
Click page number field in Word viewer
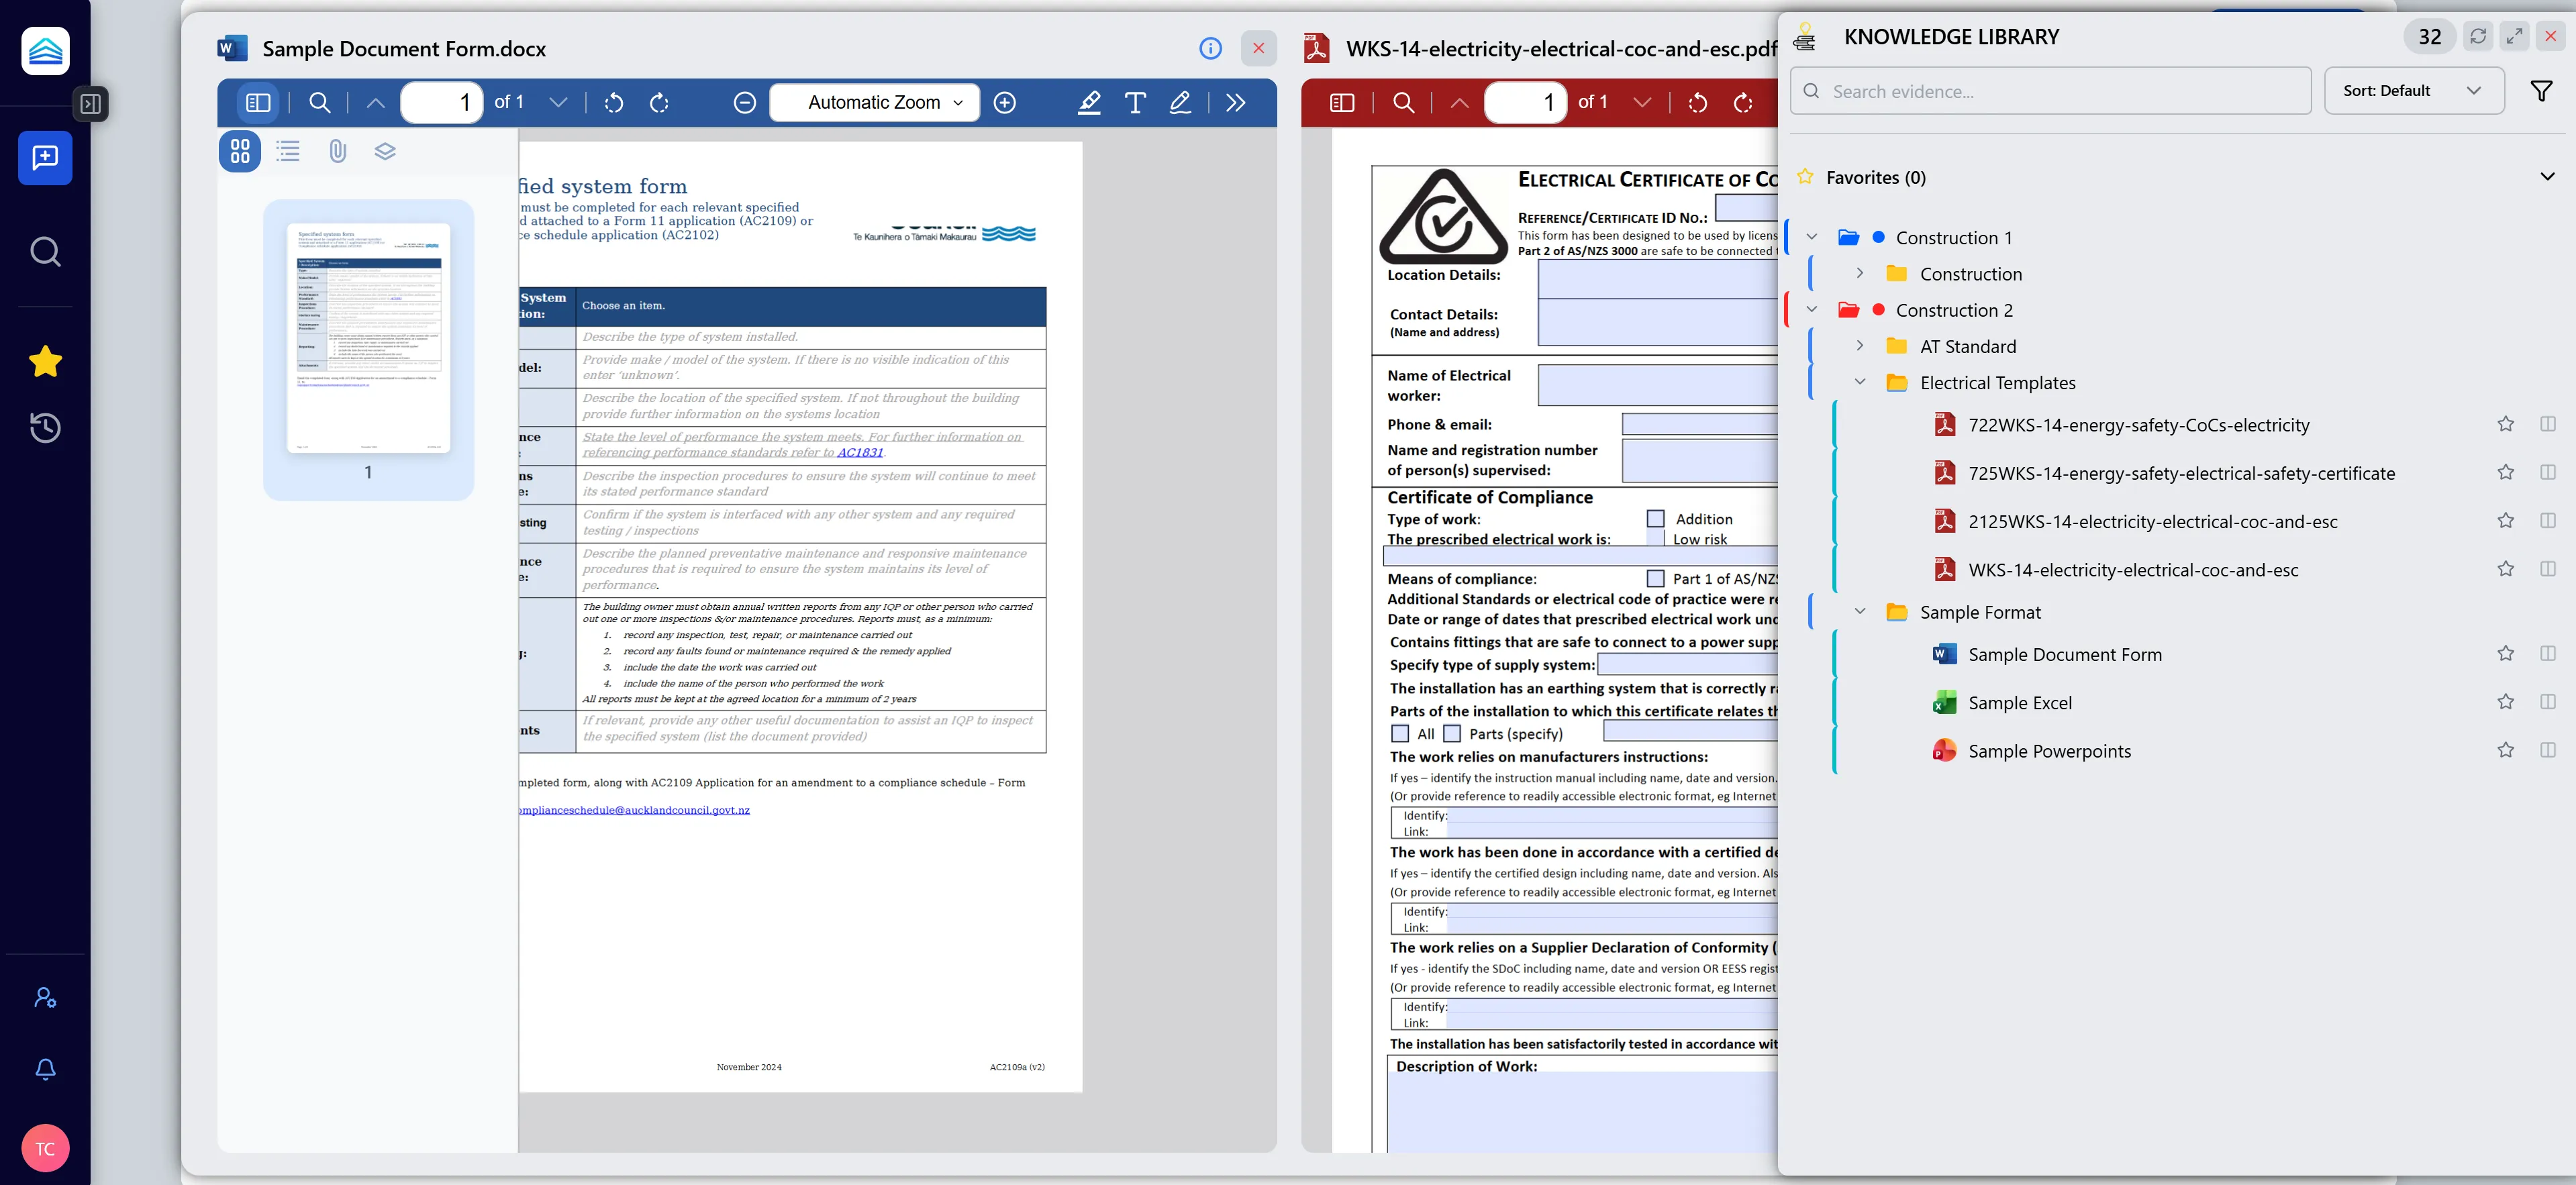point(442,102)
